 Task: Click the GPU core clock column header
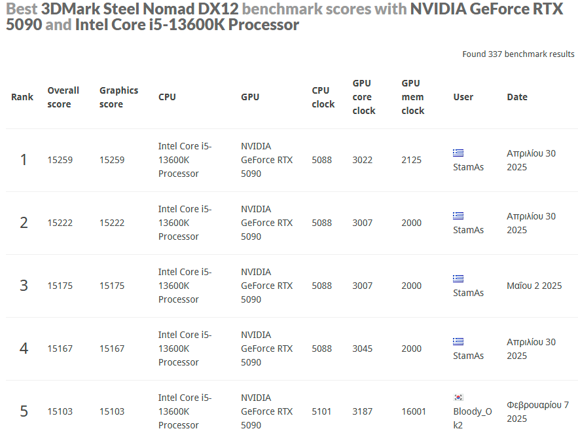[x=364, y=97]
